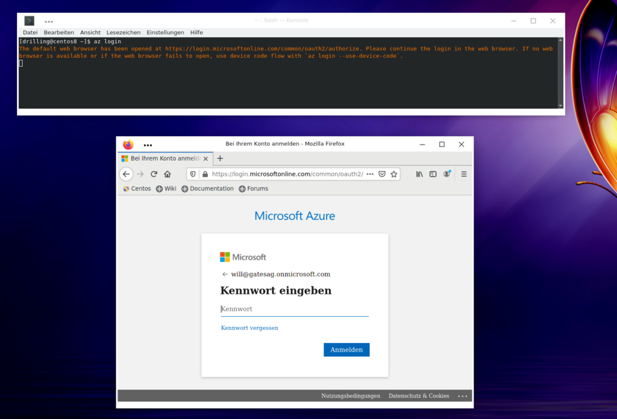Minimize the Firefox window
This screenshot has height=419, width=617.
422,144
